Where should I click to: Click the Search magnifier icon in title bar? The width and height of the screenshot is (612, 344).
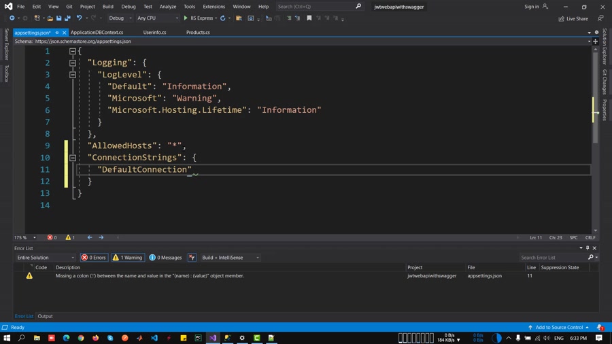tap(358, 6)
